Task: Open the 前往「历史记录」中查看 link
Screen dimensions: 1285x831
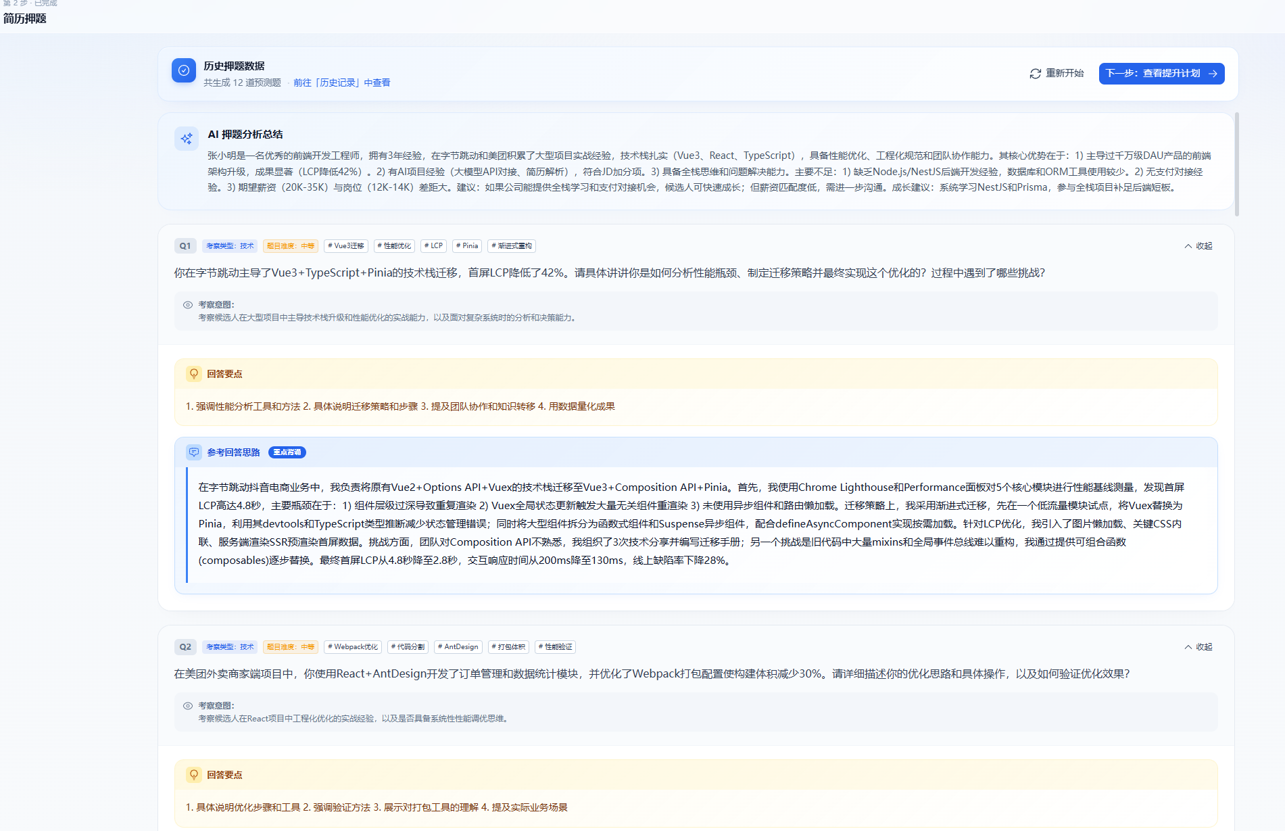Action: [x=342, y=82]
